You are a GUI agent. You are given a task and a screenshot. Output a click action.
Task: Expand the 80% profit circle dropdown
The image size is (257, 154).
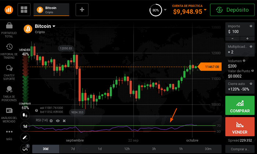tap(165, 10)
